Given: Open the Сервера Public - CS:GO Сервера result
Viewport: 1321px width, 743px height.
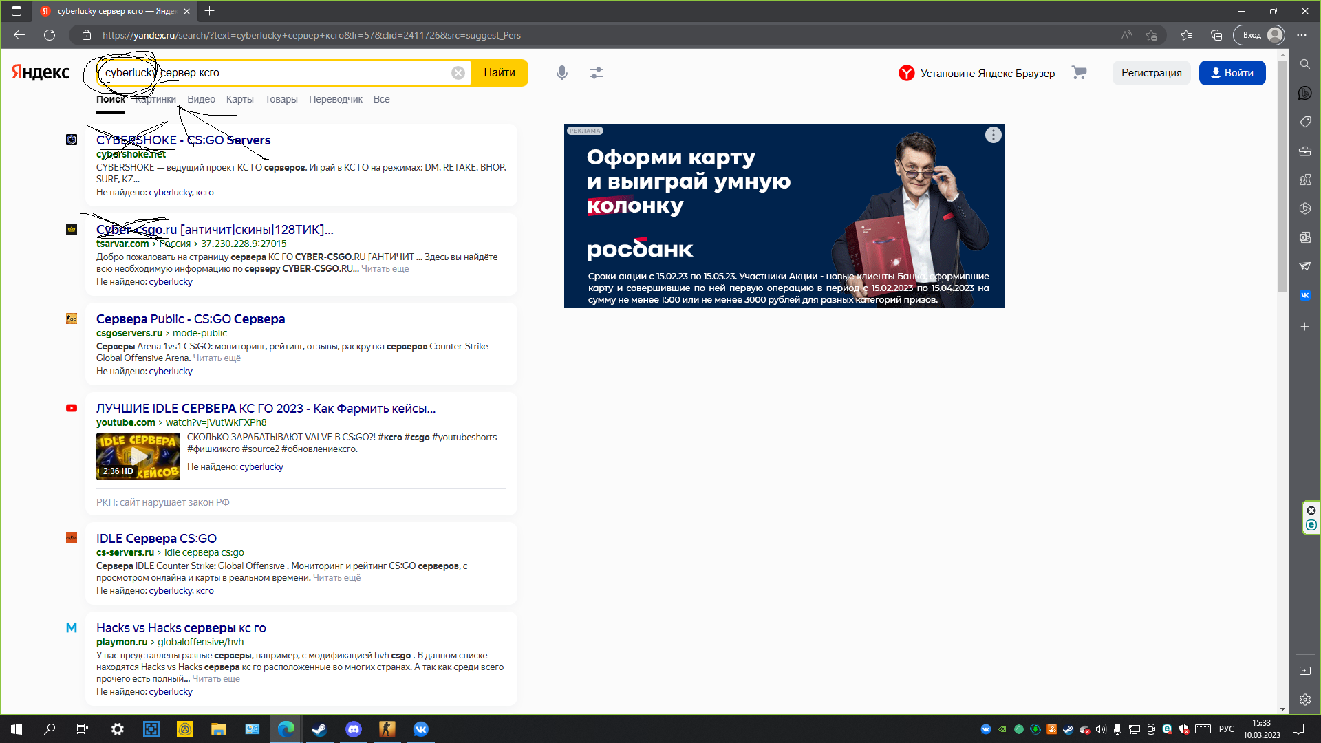Looking at the screenshot, I should pyautogui.click(x=191, y=319).
